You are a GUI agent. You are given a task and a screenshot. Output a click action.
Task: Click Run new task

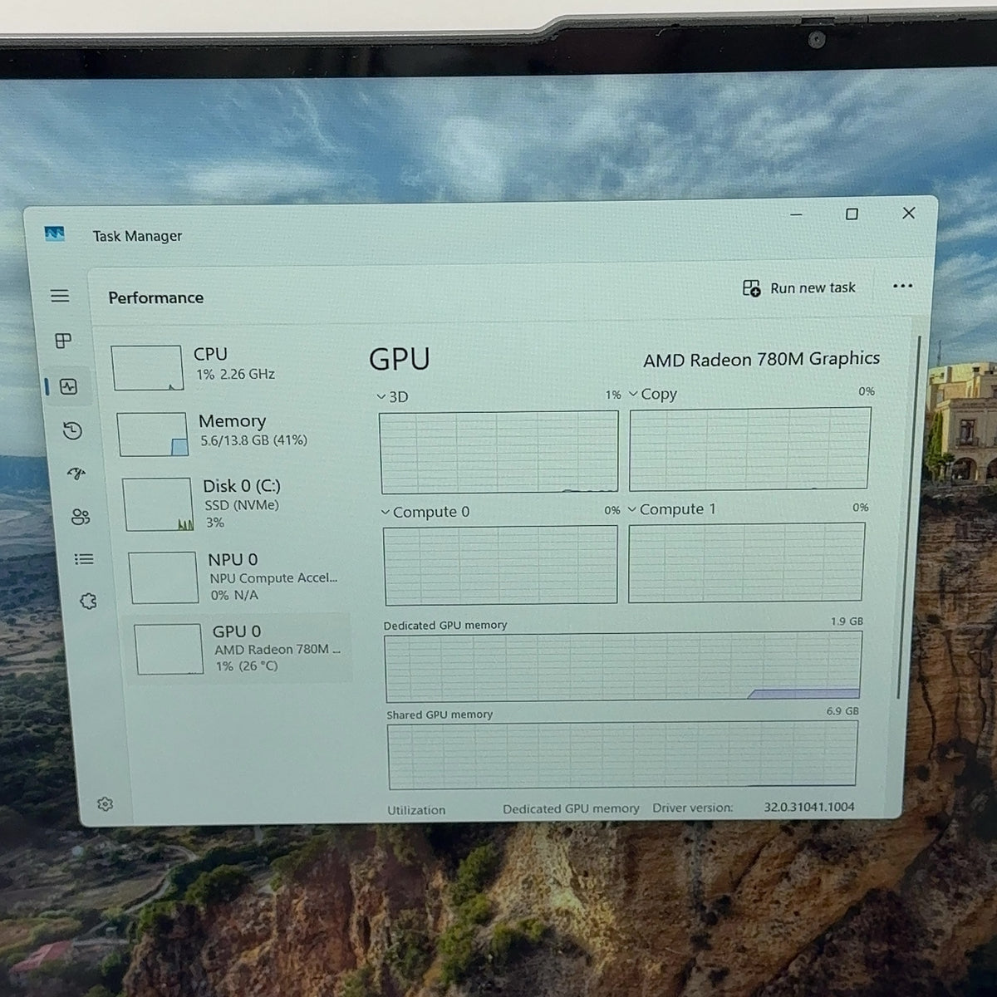coord(799,287)
